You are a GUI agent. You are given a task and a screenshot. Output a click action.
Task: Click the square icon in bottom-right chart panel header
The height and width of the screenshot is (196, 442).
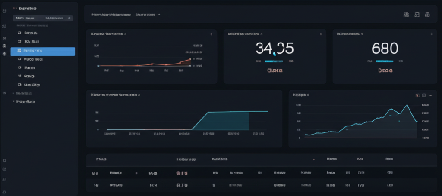tap(424, 95)
